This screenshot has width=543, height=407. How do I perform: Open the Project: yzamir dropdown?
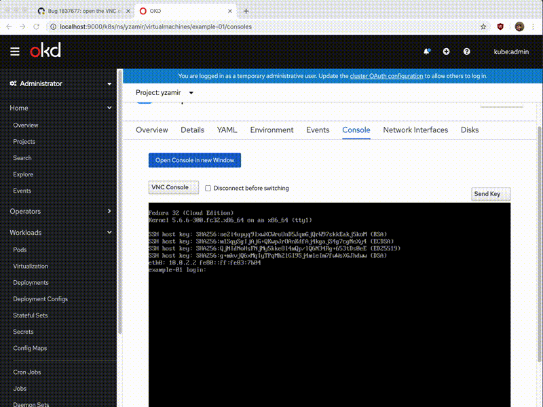(x=164, y=93)
